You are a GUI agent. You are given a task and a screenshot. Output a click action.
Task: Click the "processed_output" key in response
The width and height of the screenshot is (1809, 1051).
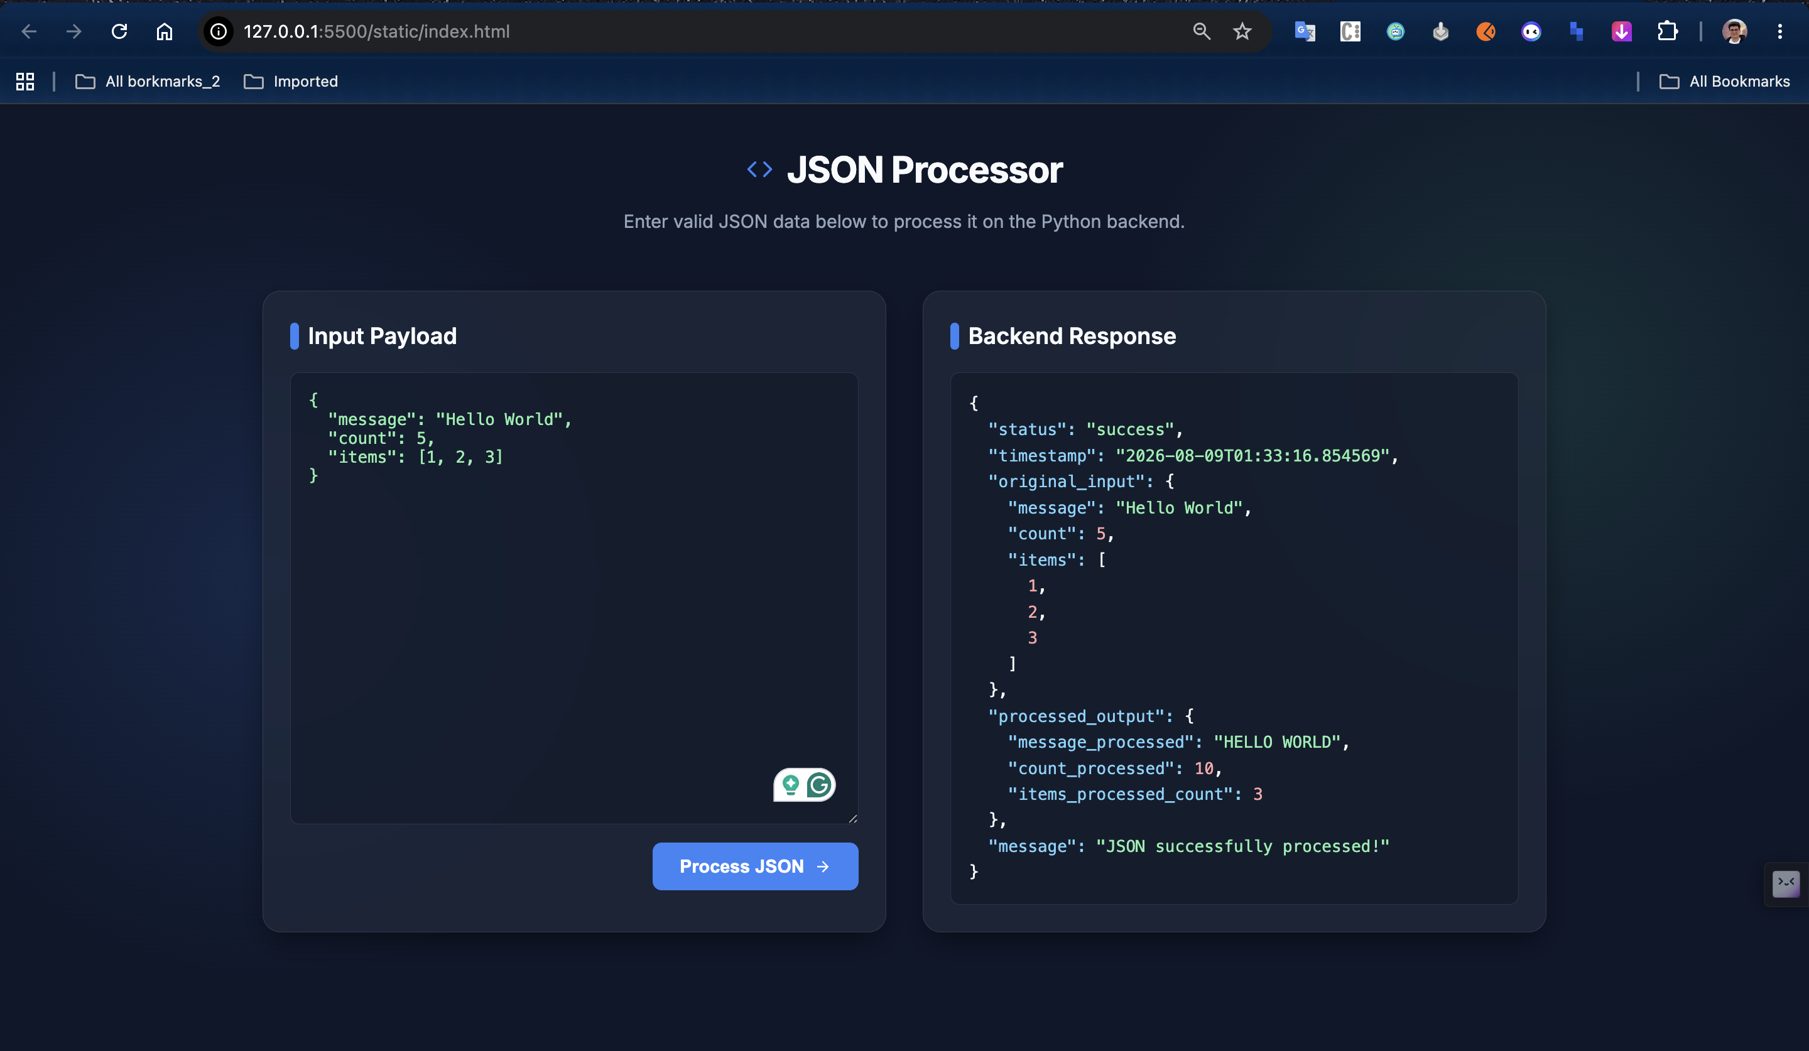click(x=1075, y=716)
